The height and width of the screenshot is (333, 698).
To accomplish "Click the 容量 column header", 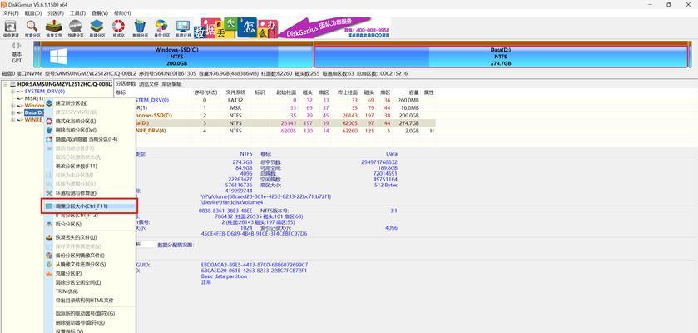I will (x=414, y=92).
